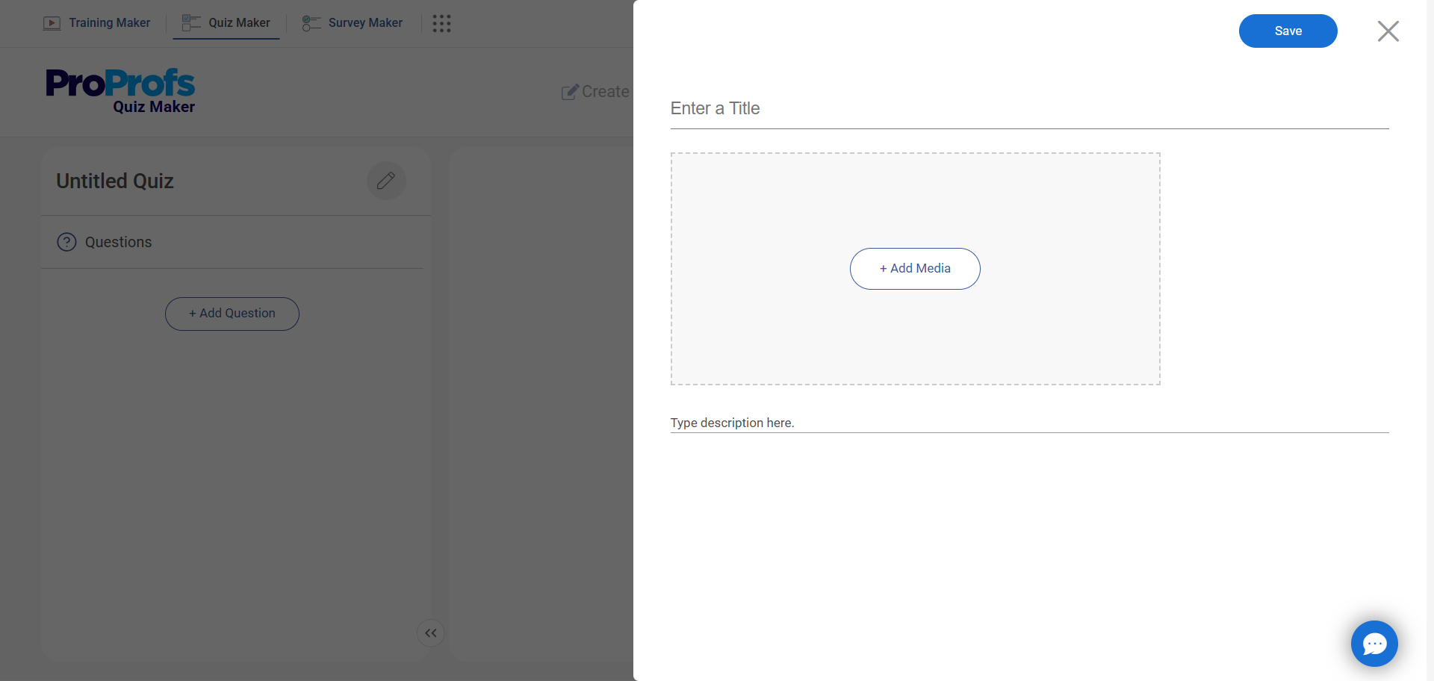Switch to the Quiz Maker tab
Screen dimensions: 1434x681
pos(226,23)
